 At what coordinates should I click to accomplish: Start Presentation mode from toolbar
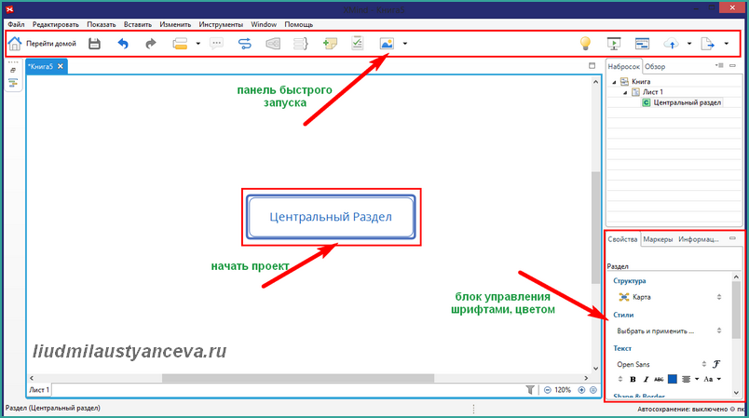tap(614, 44)
